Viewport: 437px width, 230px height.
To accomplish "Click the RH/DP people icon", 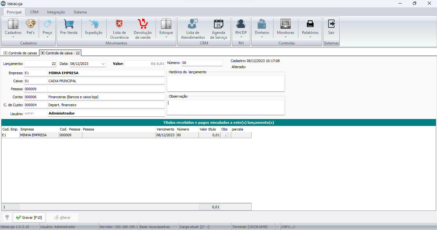I will tap(241, 24).
